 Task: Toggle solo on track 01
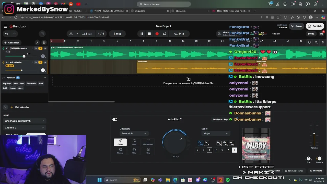40,48
